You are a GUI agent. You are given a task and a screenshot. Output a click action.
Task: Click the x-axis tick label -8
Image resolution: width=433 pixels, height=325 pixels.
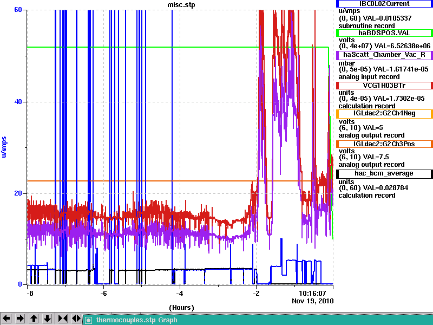(x=30, y=293)
